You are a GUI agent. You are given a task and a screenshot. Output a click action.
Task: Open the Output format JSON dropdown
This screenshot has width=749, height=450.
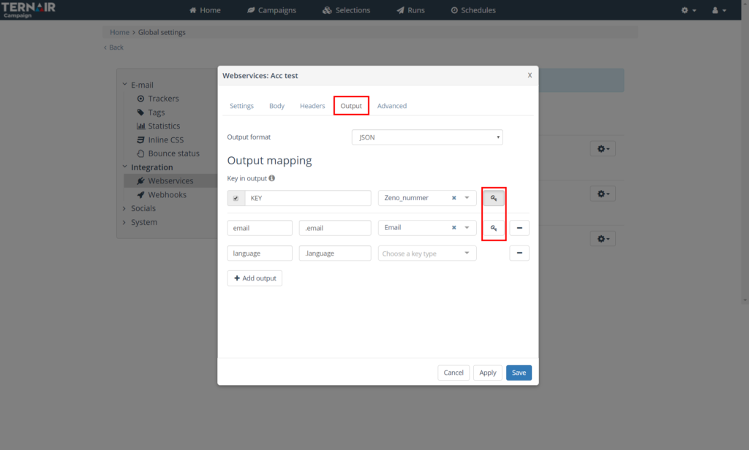click(x=427, y=137)
